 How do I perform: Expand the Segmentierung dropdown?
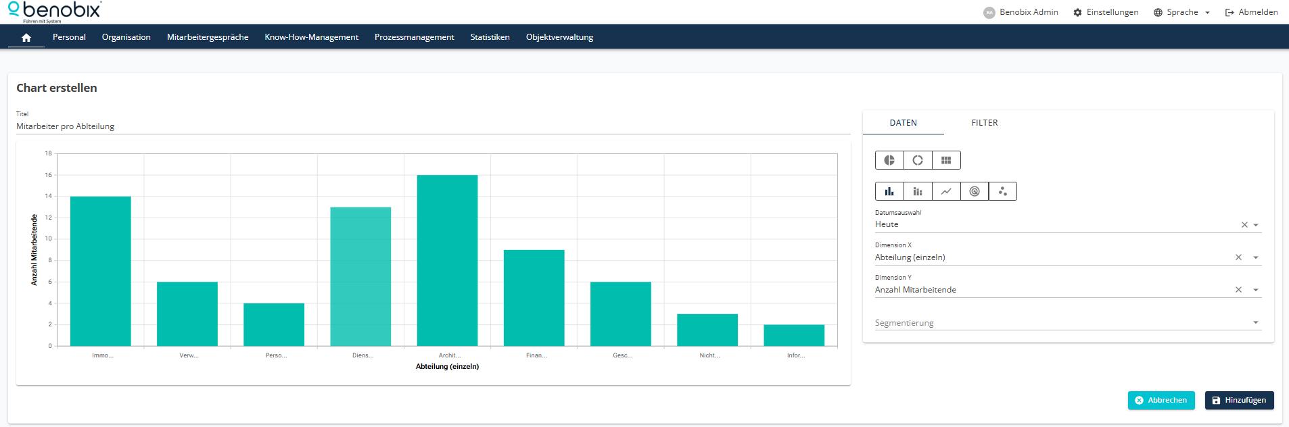(1256, 322)
